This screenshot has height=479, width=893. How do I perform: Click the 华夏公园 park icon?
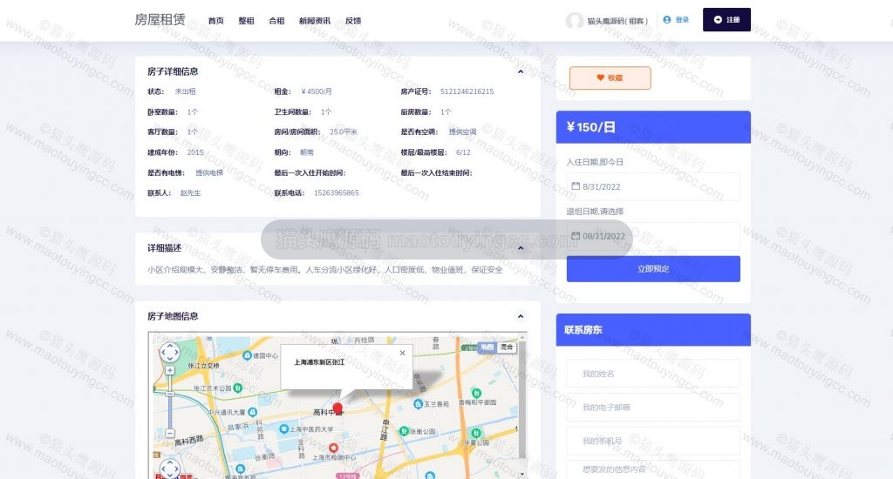coord(476,434)
